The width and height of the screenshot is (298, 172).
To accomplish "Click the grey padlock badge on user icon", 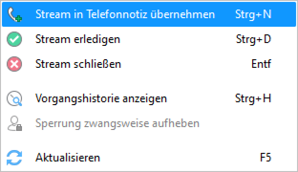I will (19, 128).
